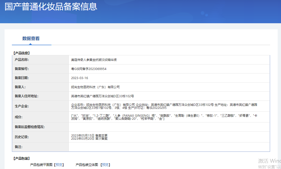Select filing number 粤G妆网备字2023069954

click(89, 69)
